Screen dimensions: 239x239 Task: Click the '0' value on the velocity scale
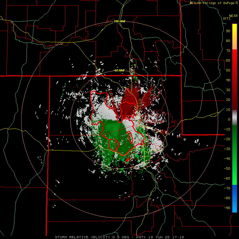tap(229, 119)
